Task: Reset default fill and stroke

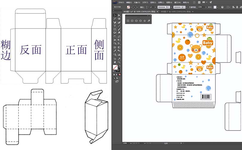Action: tap(114, 71)
